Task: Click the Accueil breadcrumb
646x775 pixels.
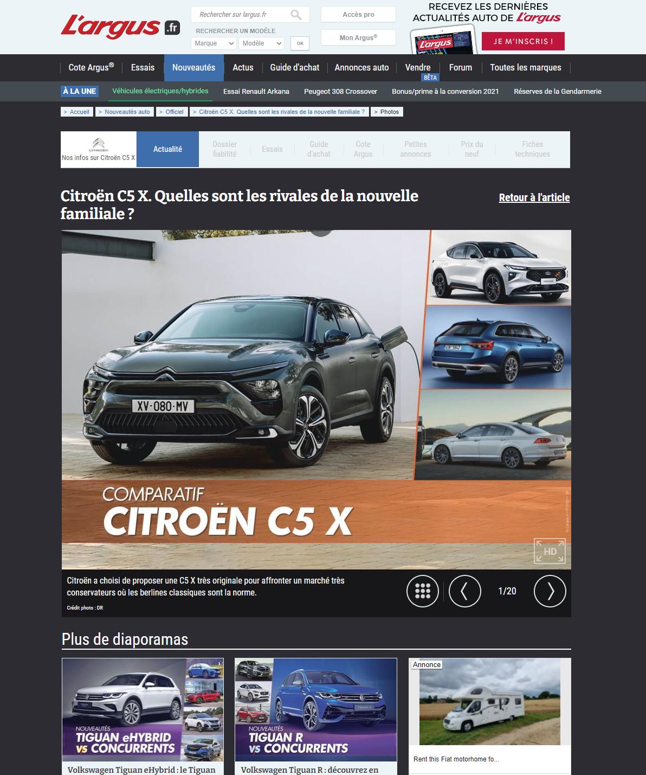Action: [x=77, y=112]
